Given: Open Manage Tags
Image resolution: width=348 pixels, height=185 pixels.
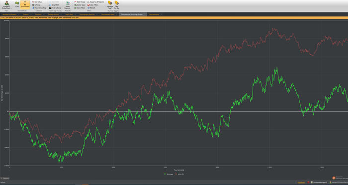Looking at the screenshot, I should point(110,4).
